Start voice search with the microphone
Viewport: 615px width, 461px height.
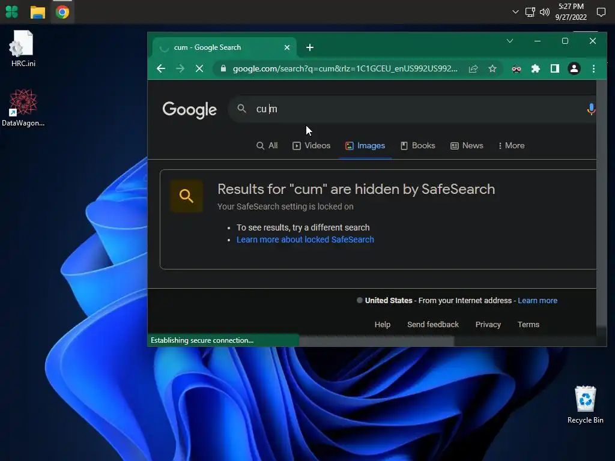click(591, 109)
